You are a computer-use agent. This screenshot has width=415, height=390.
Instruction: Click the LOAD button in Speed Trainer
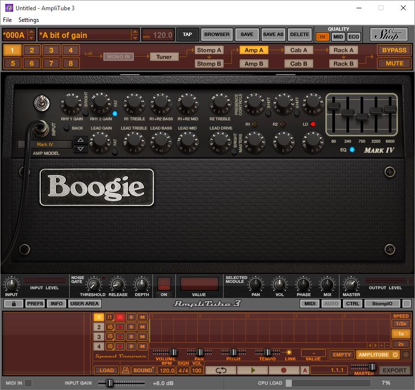point(106,370)
